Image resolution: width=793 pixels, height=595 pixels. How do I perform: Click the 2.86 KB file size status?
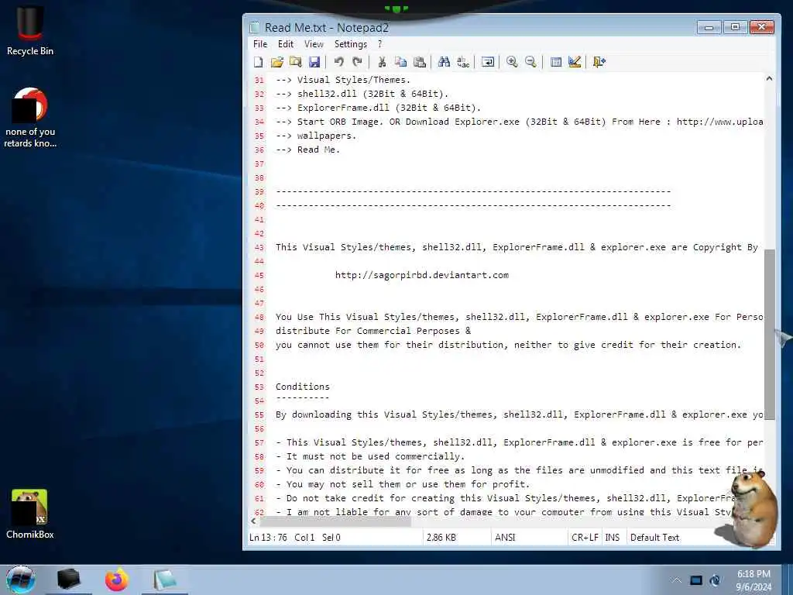pyautogui.click(x=441, y=538)
